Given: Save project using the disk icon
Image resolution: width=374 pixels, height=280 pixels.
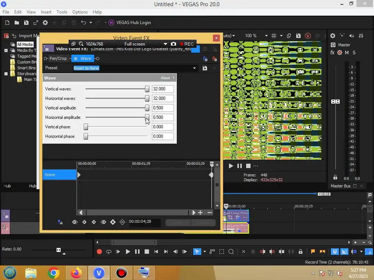Looking at the screenshot, I should click(x=26, y=23).
